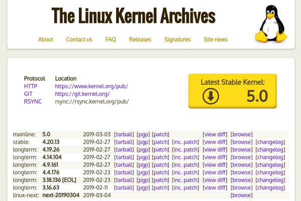Open the About menu item
This screenshot has width=301, height=201.
[46, 40]
